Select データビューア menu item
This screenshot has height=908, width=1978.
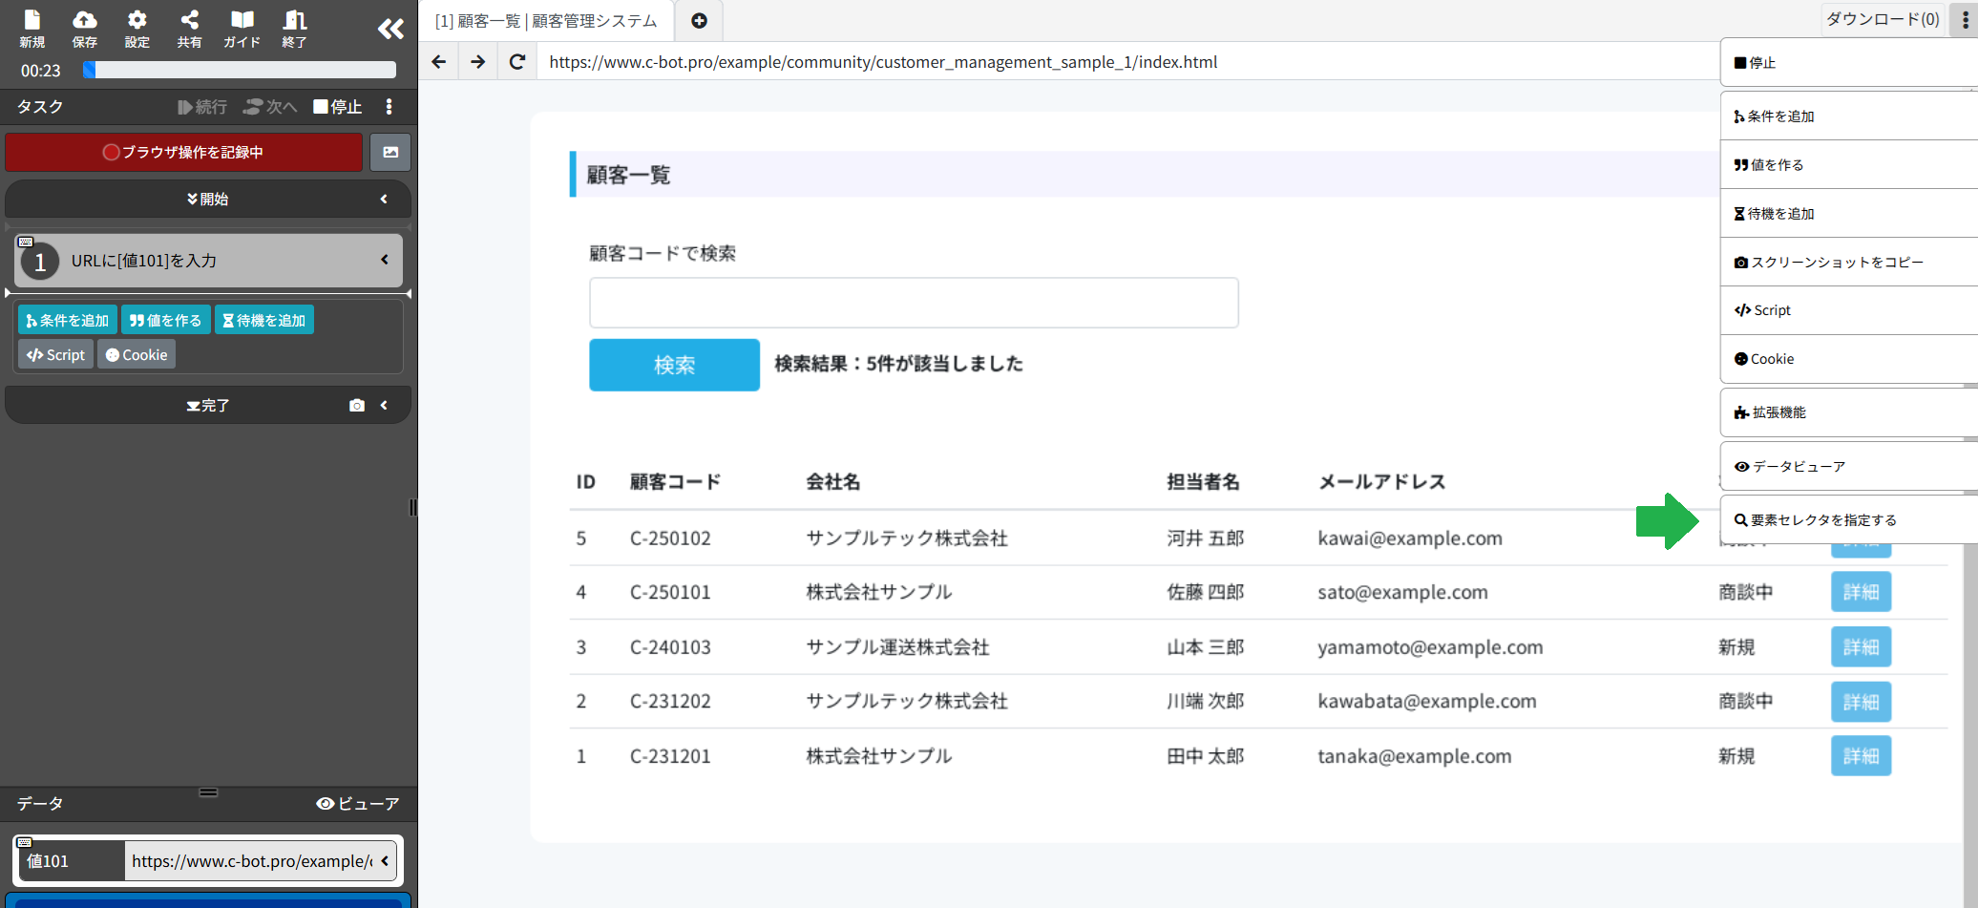point(1849,467)
